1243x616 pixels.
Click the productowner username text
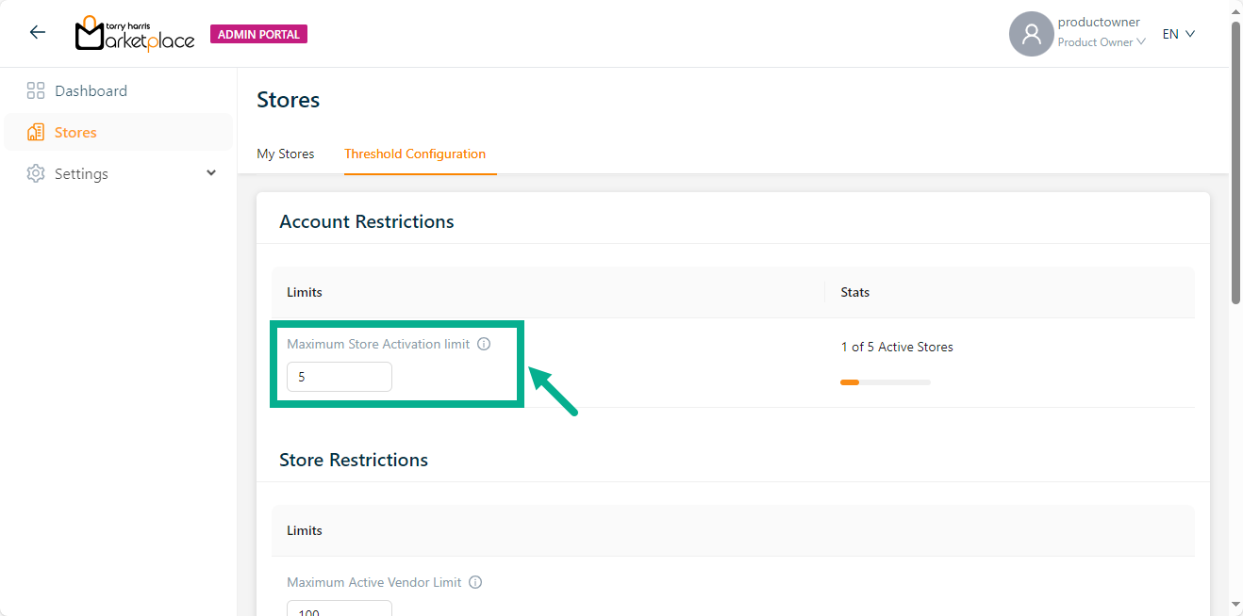click(1099, 23)
